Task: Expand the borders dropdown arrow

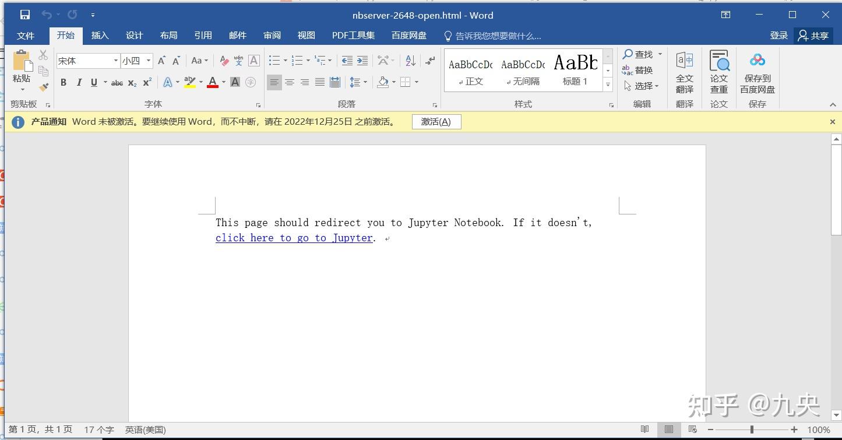Action: [417, 82]
